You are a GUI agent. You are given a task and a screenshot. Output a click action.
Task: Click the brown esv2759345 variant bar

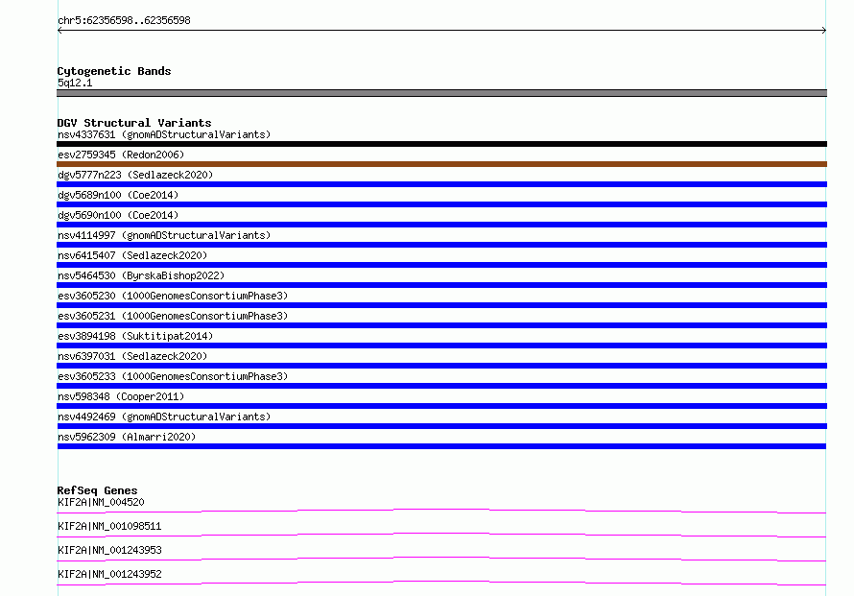[441, 164]
